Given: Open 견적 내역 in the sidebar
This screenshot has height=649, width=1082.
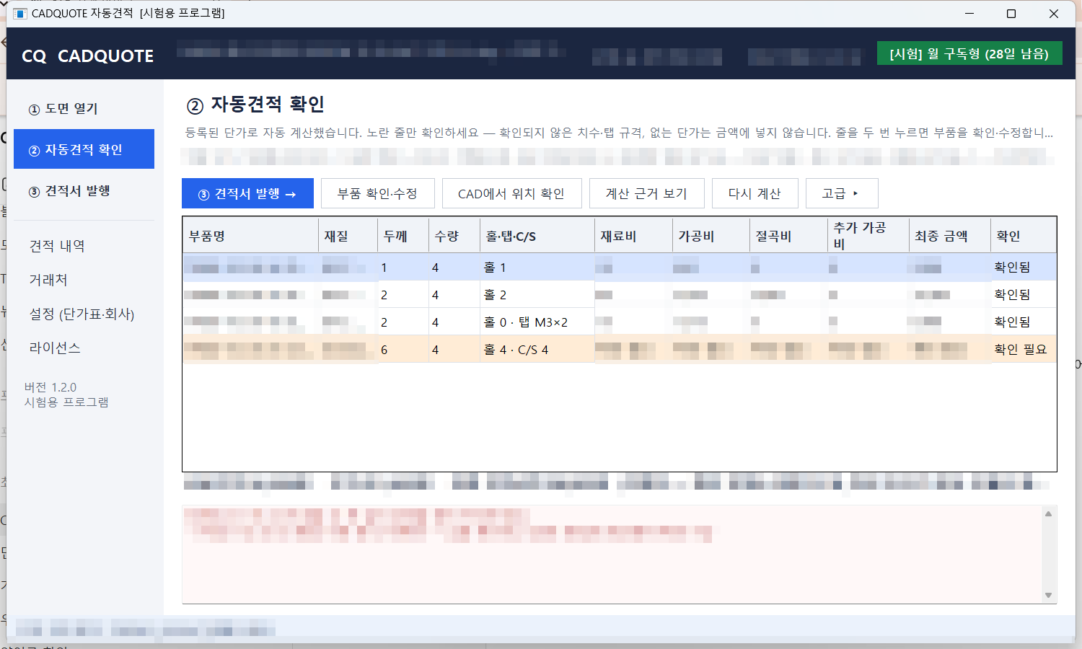Looking at the screenshot, I should pos(57,246).
